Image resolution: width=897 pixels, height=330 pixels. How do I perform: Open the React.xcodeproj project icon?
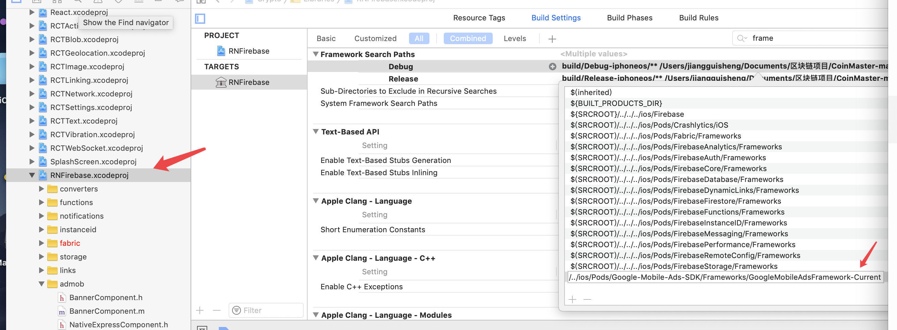(43, 13)
